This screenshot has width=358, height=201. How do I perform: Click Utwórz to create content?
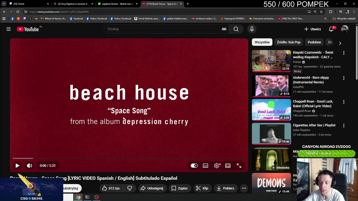(x=312, y=29)
